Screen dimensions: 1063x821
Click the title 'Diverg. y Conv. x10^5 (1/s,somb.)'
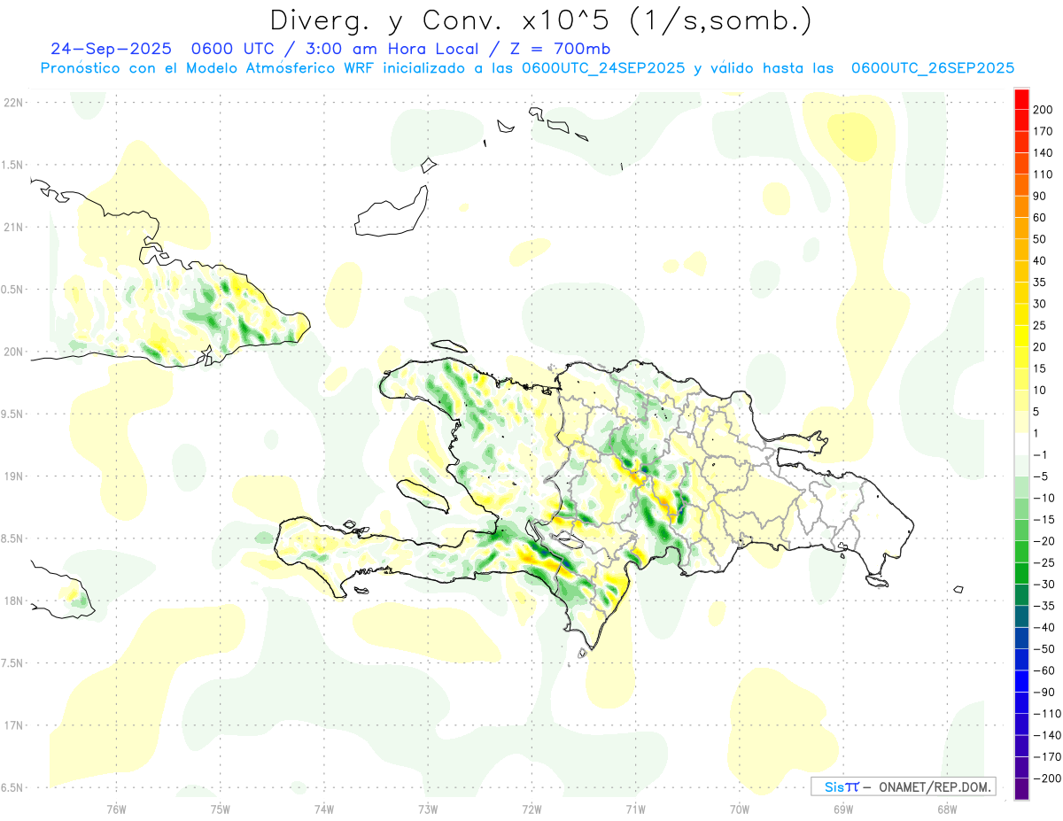(x=540, y=20)
